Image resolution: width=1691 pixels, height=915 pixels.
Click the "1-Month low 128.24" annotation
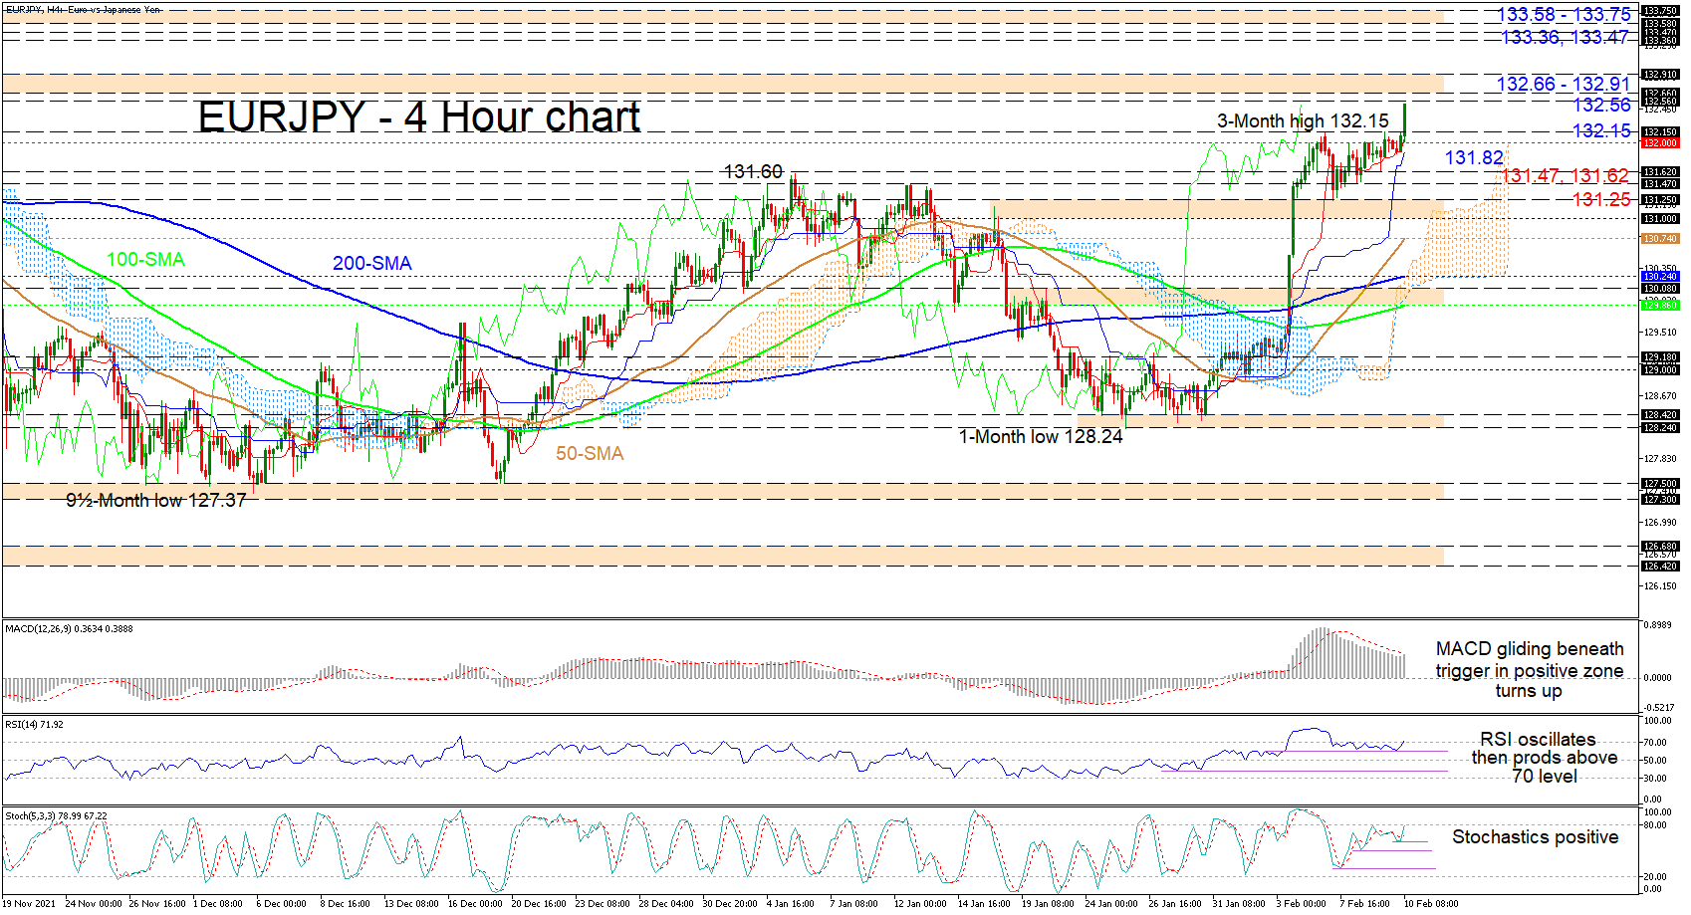1041,436
